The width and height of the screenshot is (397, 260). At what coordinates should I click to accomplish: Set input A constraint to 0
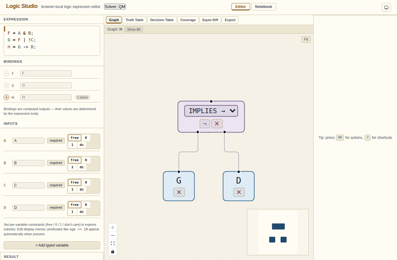point(86,138)
